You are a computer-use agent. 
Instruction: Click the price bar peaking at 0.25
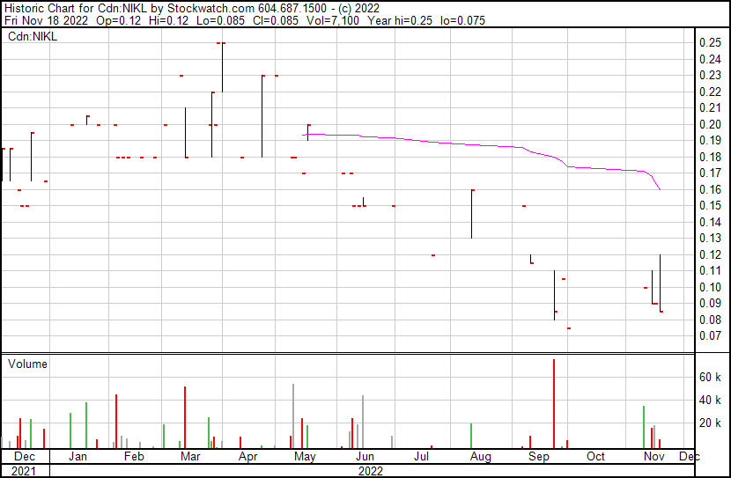tap(222, 67)
